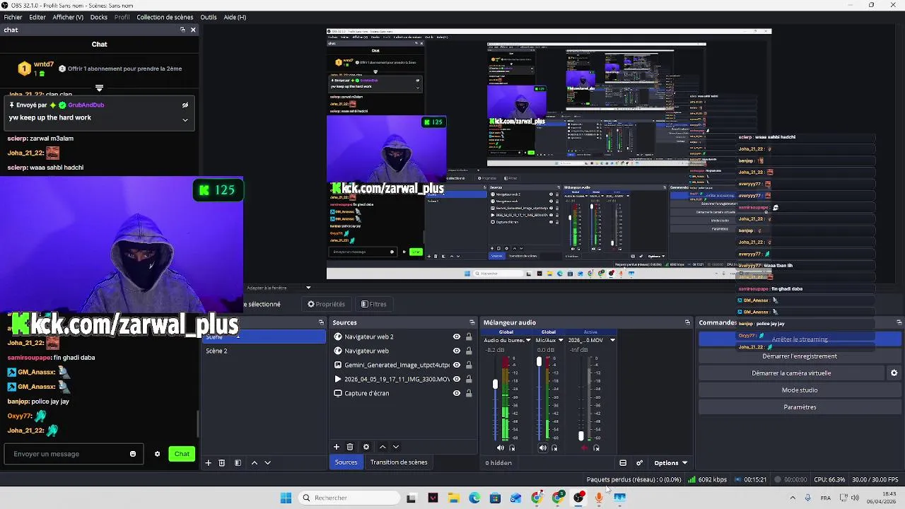
Task: Mute the Mic/Aux channel
Action: (542, 447)
